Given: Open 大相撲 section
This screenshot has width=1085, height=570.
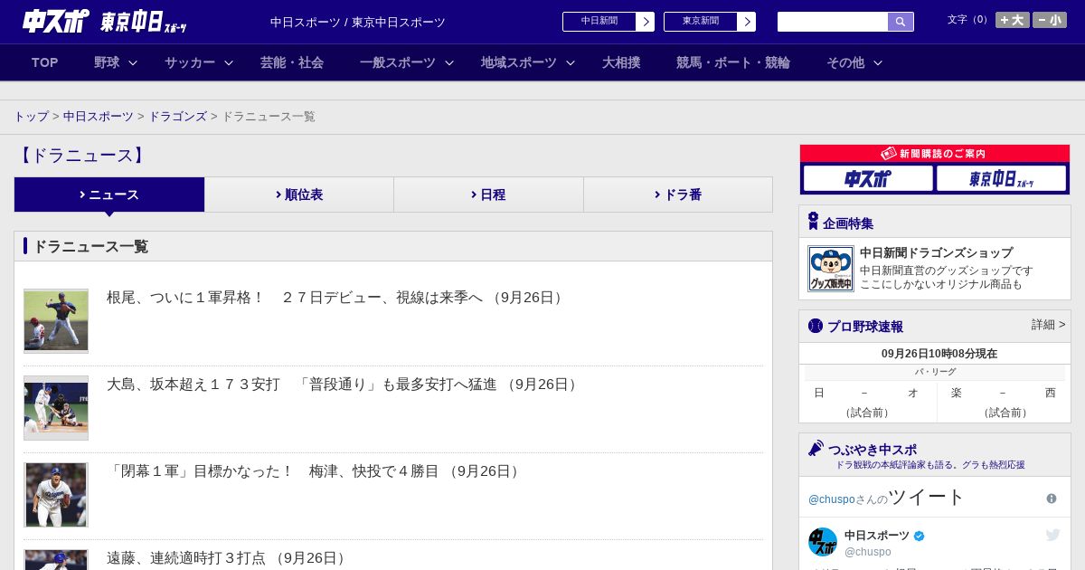Looking at the screenshot, I should [621, 62].
